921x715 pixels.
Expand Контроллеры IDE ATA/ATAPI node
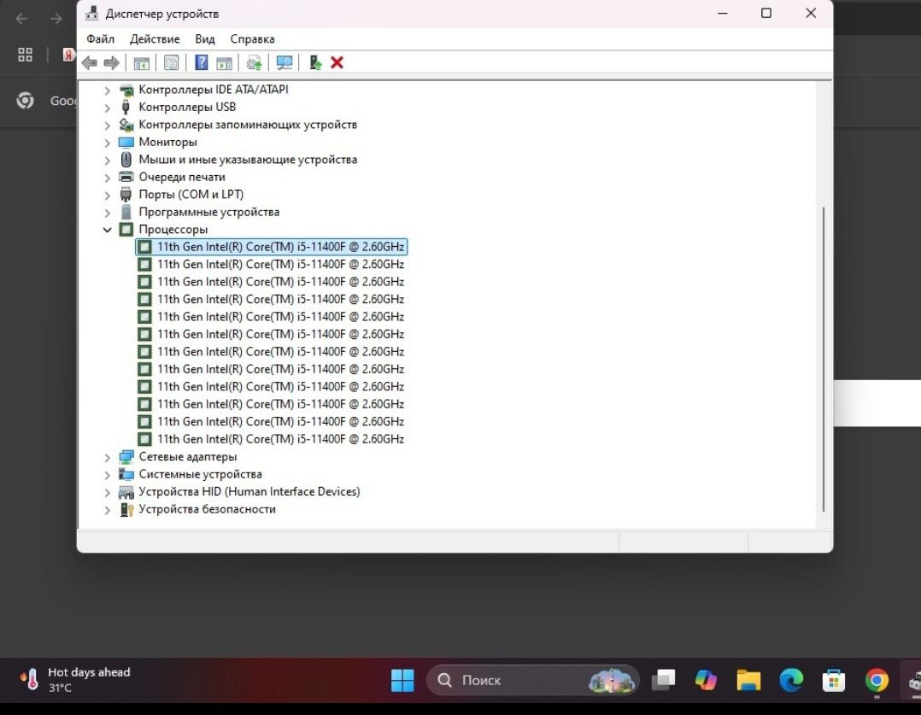click(107, 91)
